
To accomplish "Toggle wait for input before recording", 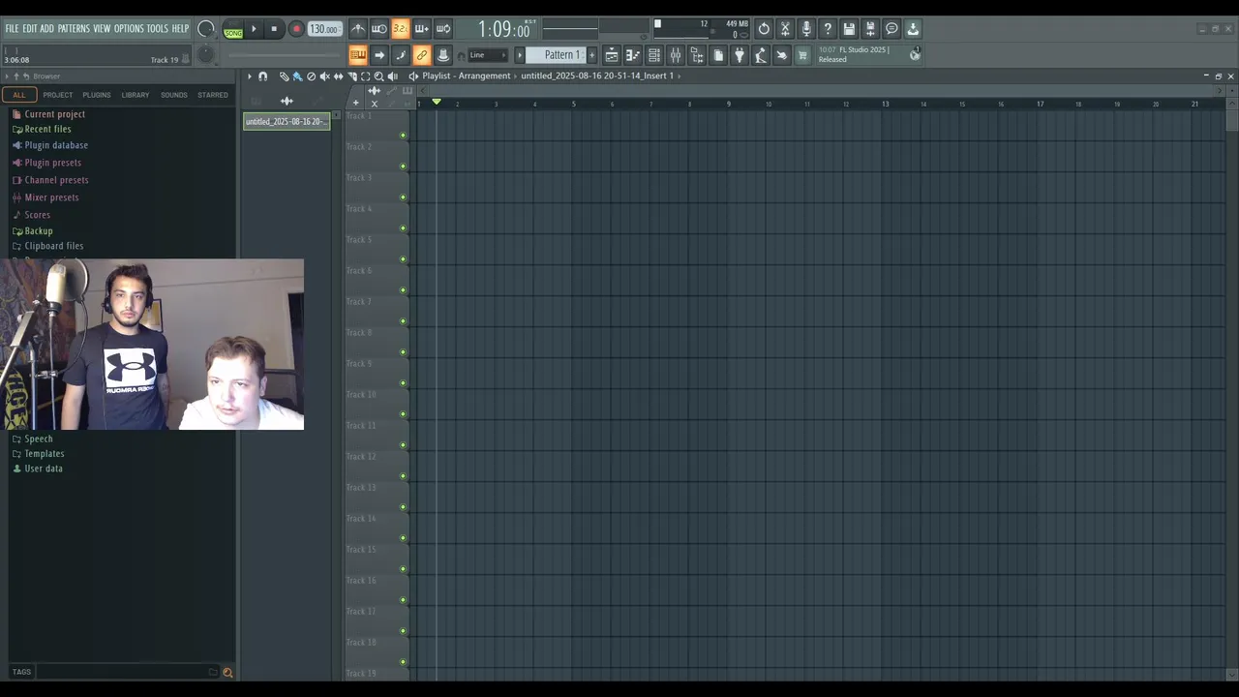I will 379,28.
